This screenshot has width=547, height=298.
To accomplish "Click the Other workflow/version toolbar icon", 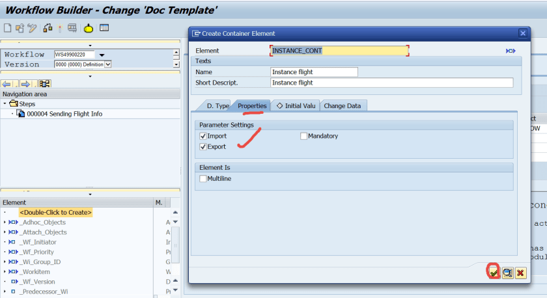I will click(x=20, y=28).
